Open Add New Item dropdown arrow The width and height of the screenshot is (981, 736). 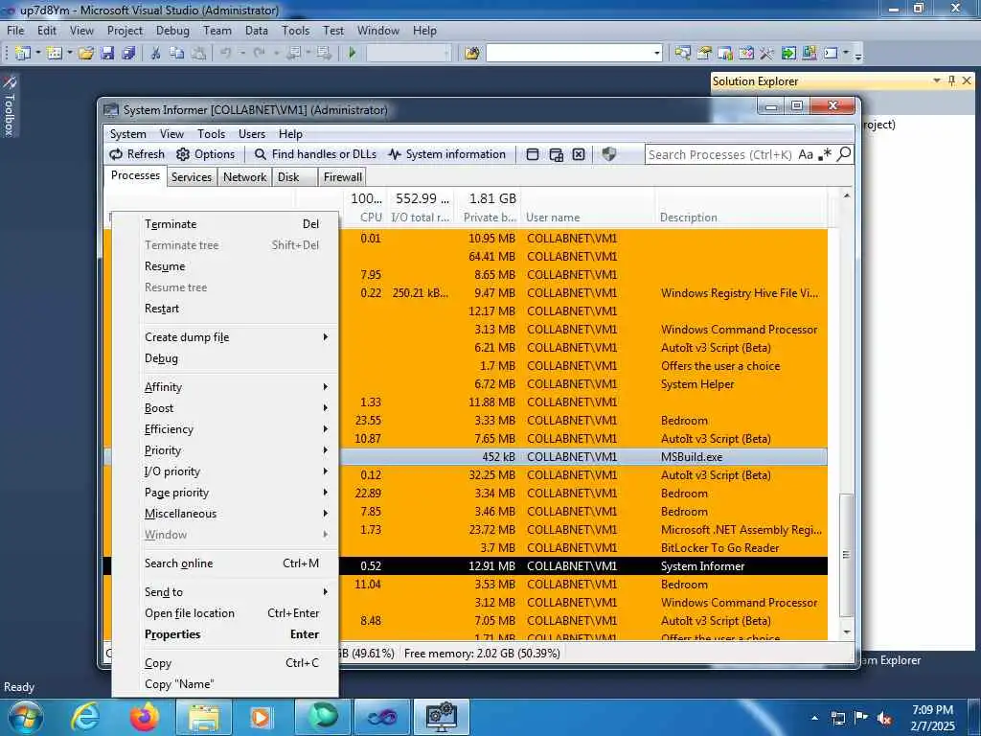click(x=69, y=54)
